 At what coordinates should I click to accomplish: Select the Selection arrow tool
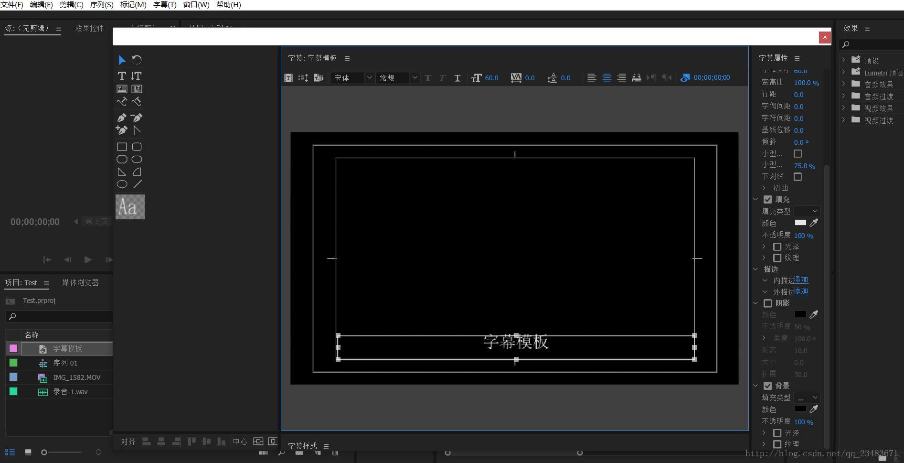pos(122,60)
